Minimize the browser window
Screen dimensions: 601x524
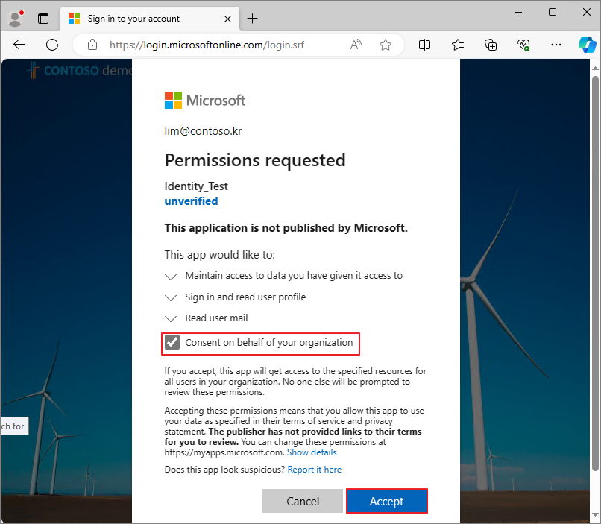(518, 12)
